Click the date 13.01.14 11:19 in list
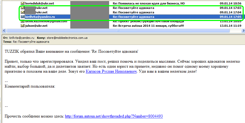The height and width of the screenshot is (123, 245). point(231,26)
